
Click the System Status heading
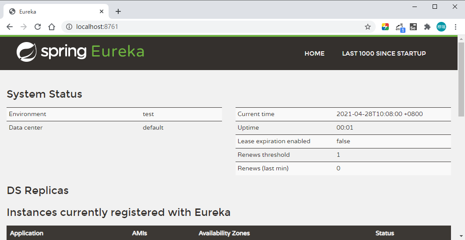(x=45, y=94)
